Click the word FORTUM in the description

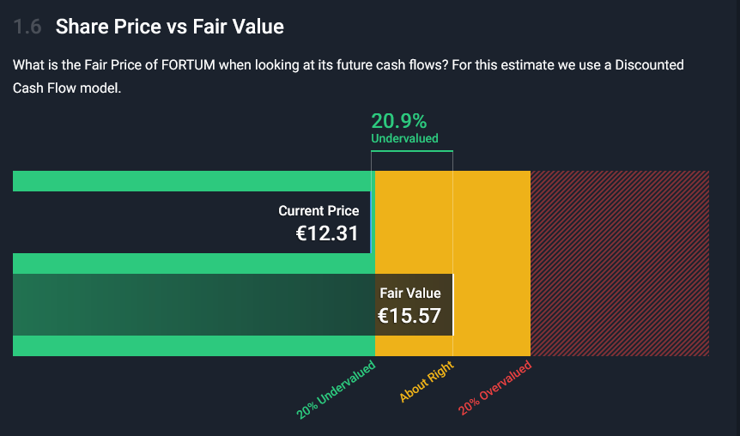point(188,64)
